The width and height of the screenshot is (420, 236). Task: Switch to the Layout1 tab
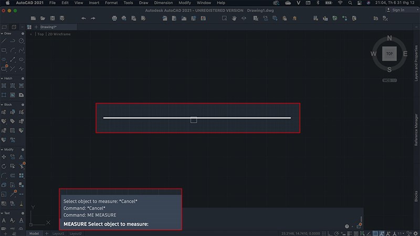click(x=58, y=233)
